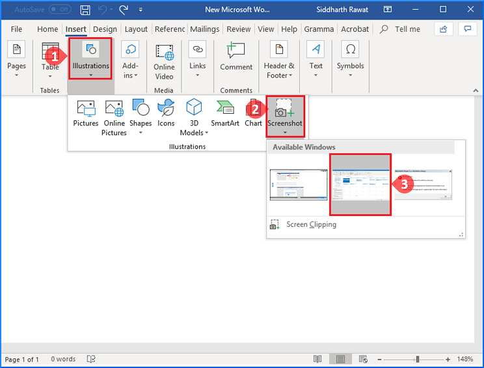The image size is (484, 368).
Task: Click the Screenshot button
Action: pos(285,116)
